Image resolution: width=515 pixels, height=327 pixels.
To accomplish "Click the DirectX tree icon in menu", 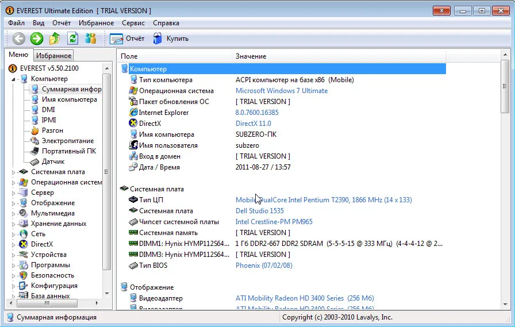I will click(x=24, y=244).
